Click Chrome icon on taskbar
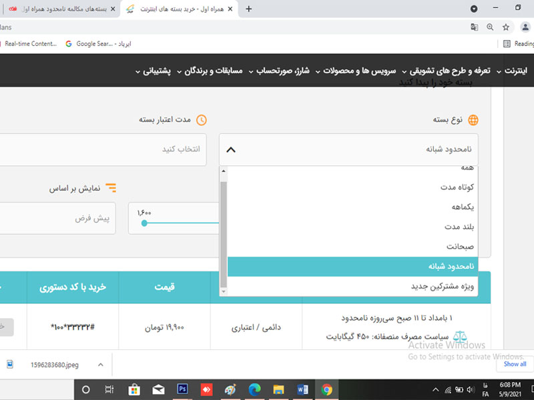This screenshot has width=534, height=400. [x=326, y=389]
